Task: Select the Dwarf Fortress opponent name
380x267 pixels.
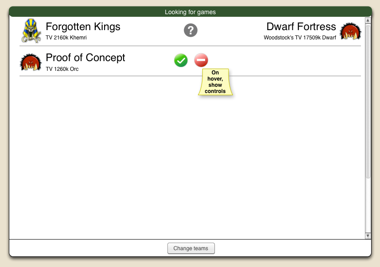Action: point(301,27)
